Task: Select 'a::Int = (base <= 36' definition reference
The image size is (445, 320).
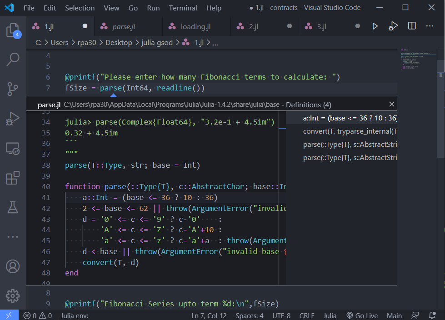Action: 341,118
